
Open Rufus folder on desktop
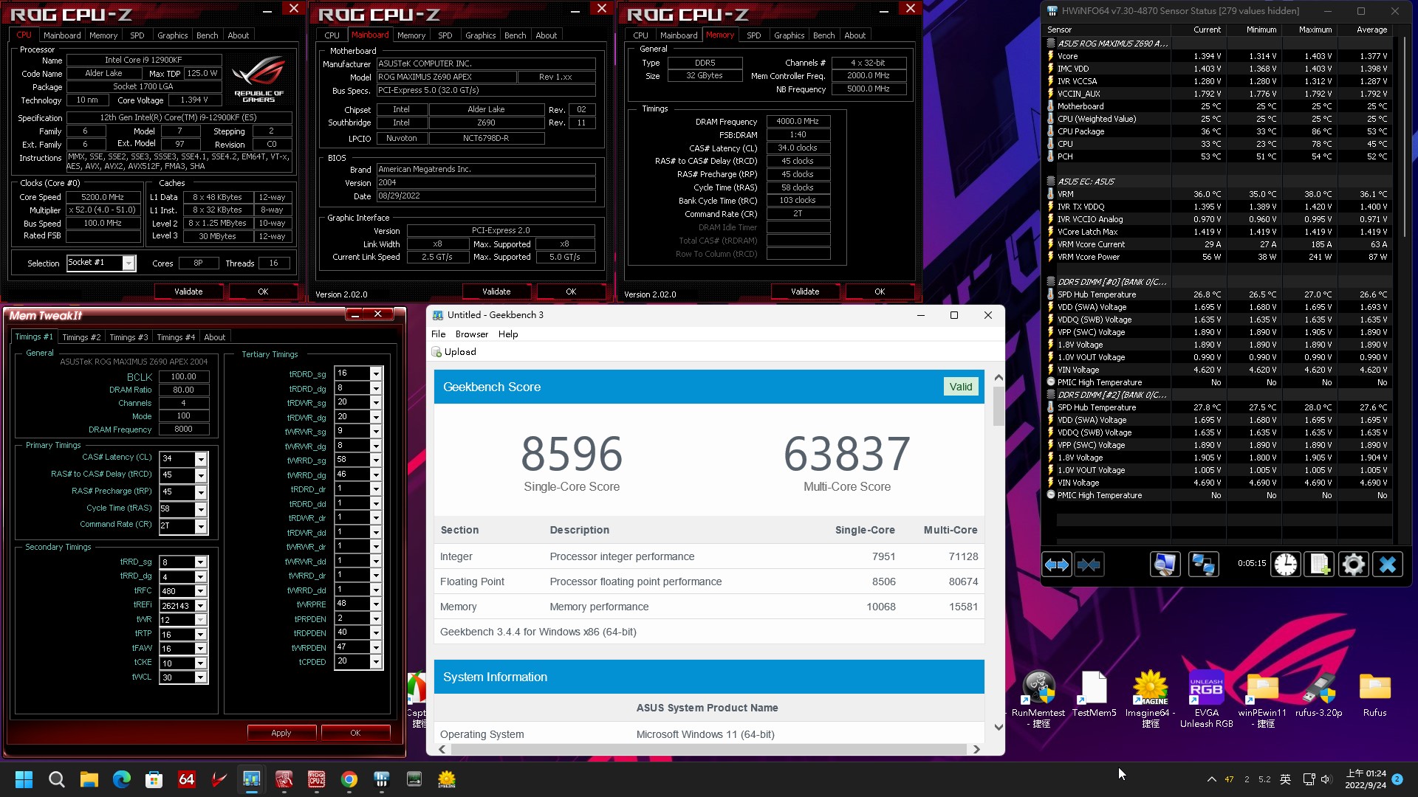pos(1375,694)
